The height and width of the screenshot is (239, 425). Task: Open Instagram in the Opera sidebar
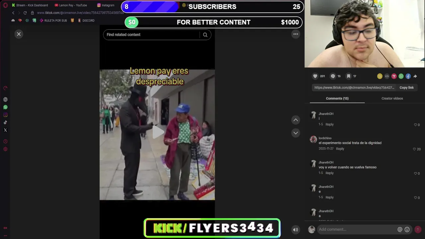5,115
